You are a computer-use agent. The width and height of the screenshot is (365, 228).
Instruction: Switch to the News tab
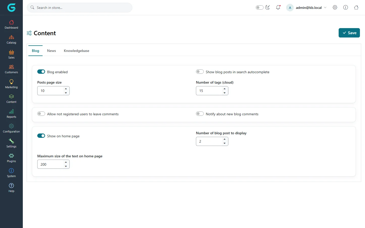point(51,51)
